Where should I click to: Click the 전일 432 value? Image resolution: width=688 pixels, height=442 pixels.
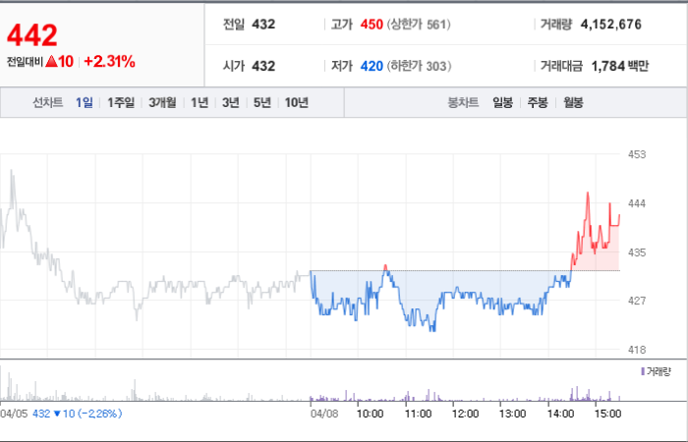[250, 25]
